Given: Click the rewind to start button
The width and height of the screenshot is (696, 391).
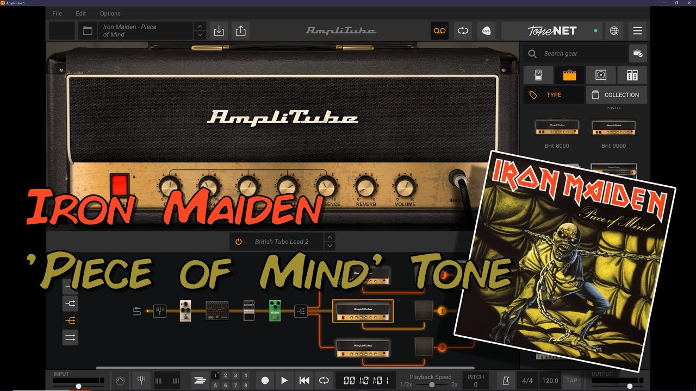Looking at the screenshot, I should 304,381.
